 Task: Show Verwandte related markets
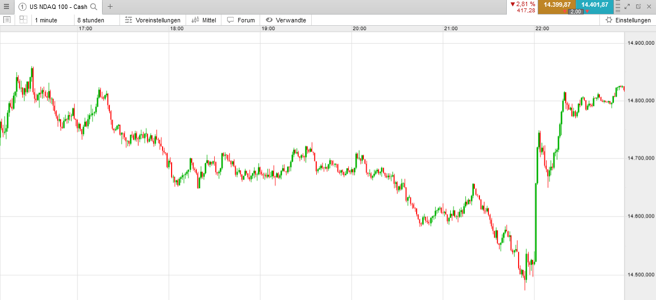point(286,20)
